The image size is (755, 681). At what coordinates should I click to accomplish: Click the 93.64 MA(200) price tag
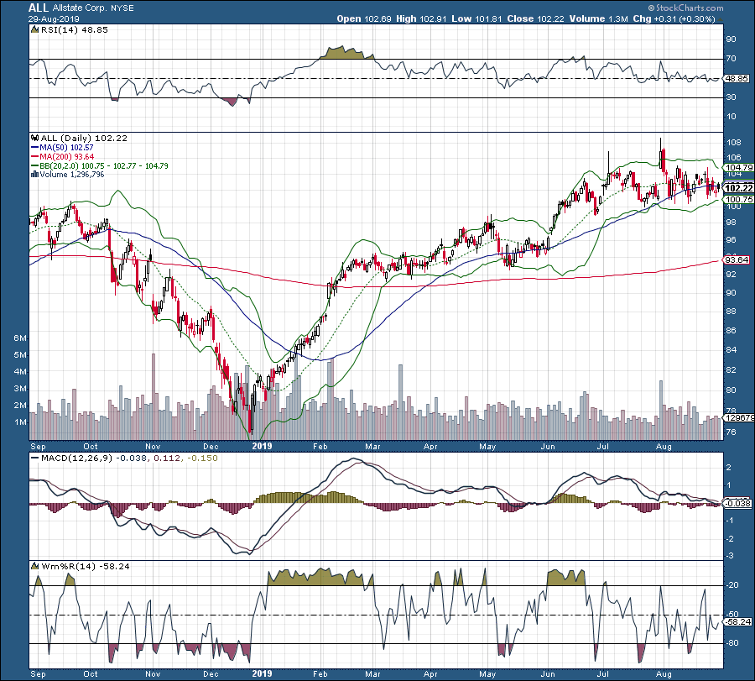737,259
